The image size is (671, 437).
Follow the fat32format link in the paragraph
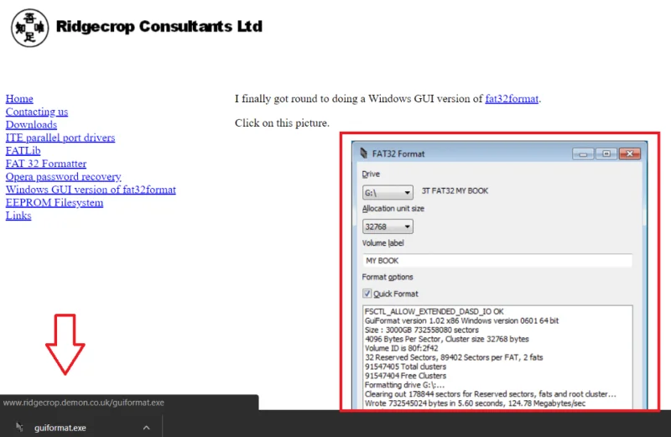click(x=512, y=99)
